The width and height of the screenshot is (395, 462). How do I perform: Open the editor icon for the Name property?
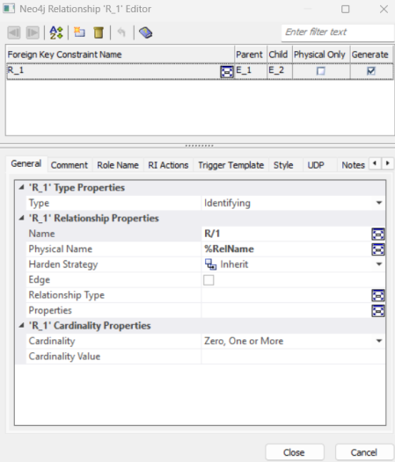tap(378, 234)
